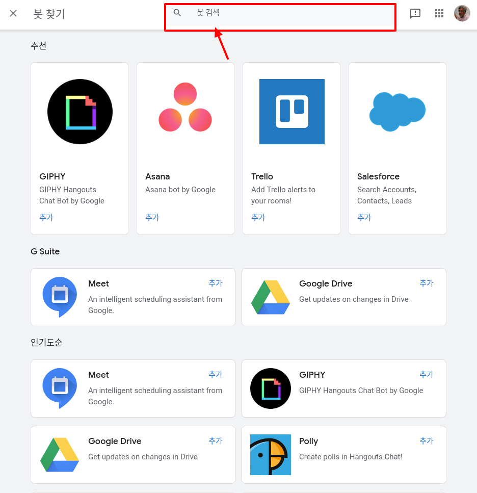477x493 pixels.
Task: Click 'Create polls in Hangouts Chat!' text
Action: coord(351,456)
